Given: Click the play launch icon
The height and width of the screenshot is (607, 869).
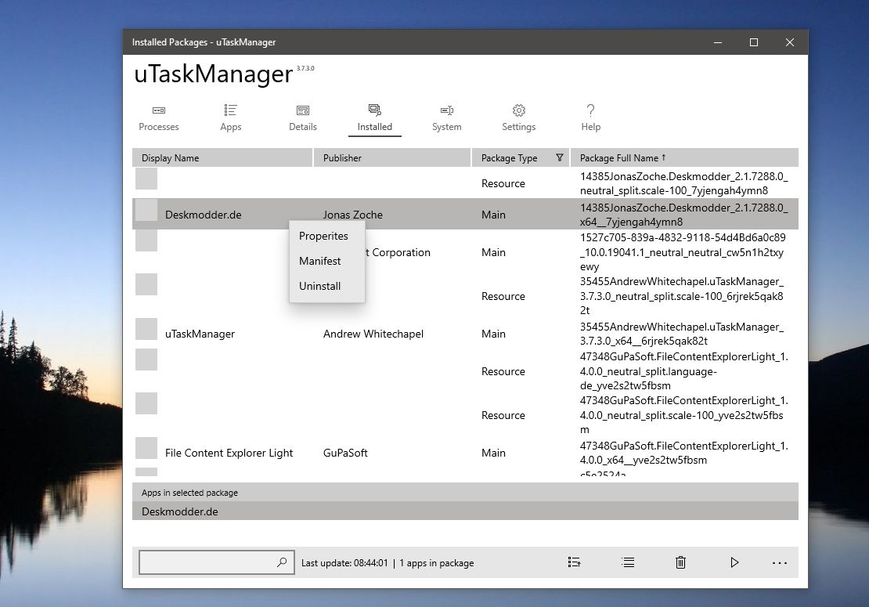Looking at the screenshot, I should (x=734, y=562).
